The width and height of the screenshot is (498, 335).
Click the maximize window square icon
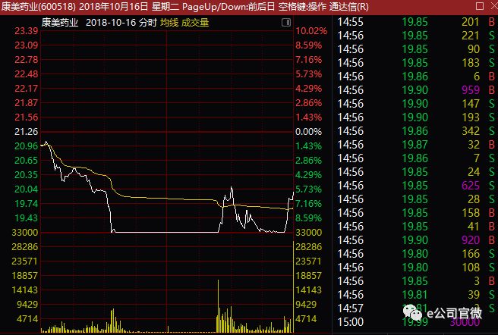pyautogui.click(x=480, y=6)
